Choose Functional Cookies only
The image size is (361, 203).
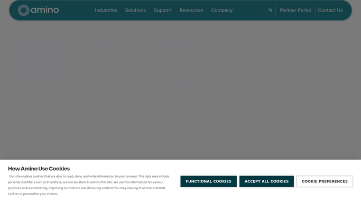pos(209,181)
